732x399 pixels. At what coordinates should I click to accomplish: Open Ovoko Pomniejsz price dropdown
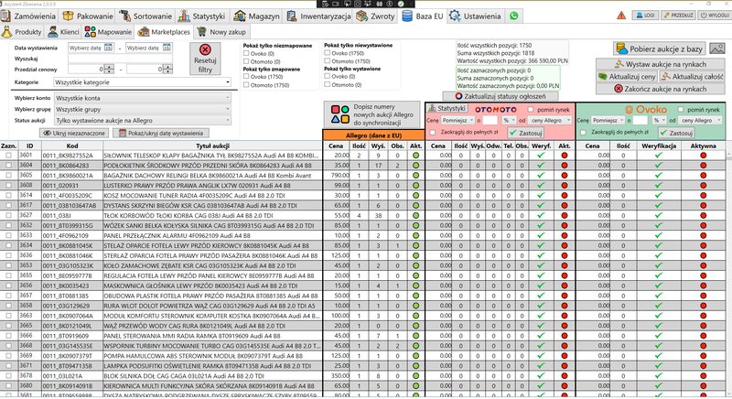[608, 121]
